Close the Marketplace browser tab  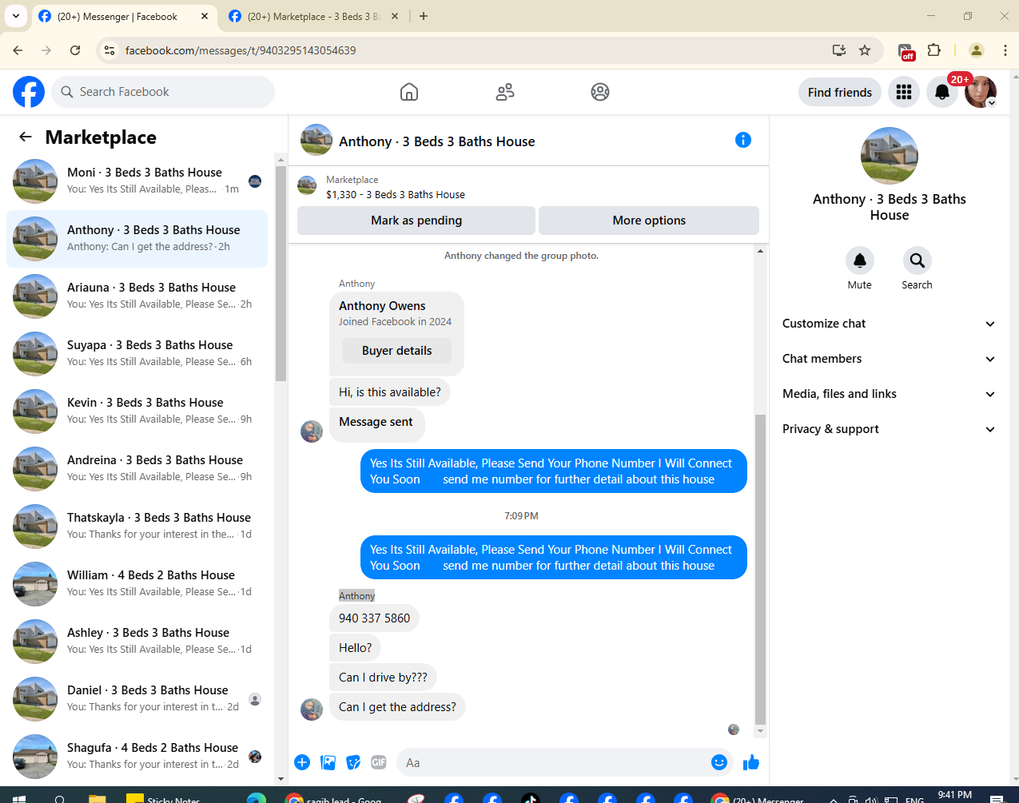coord(395,16)
